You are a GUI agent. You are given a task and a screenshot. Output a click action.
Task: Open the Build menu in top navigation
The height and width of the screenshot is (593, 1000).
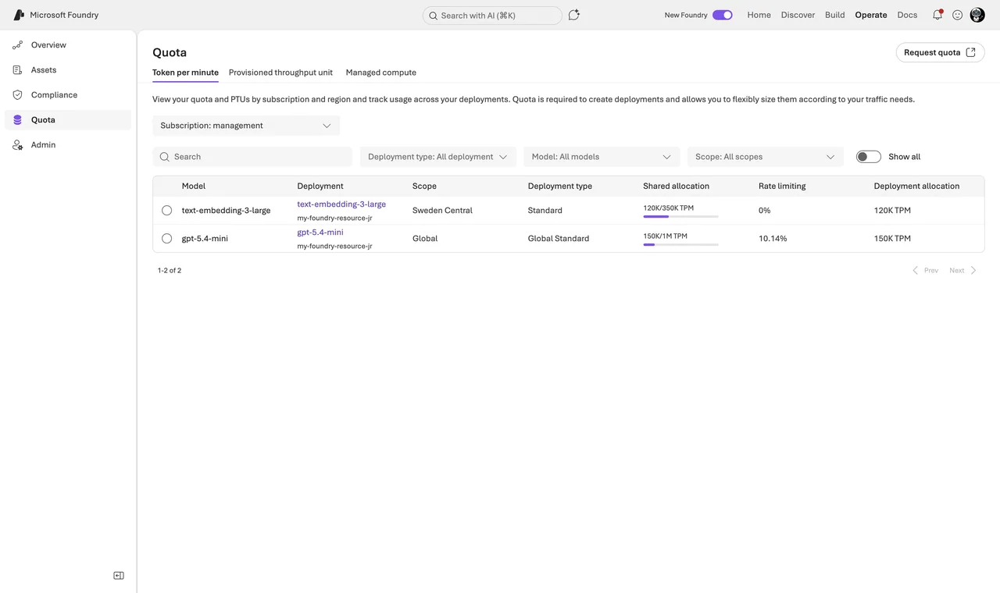pos(835,15)
